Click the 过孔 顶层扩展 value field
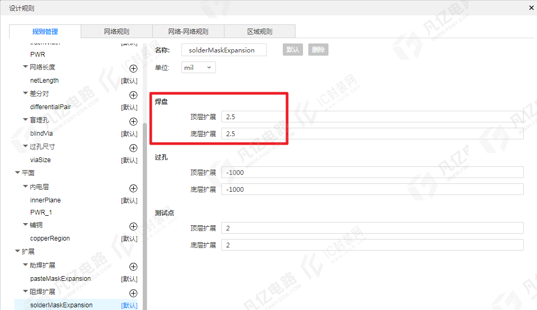This screenshot has width=537, height=310. point(373,172)
